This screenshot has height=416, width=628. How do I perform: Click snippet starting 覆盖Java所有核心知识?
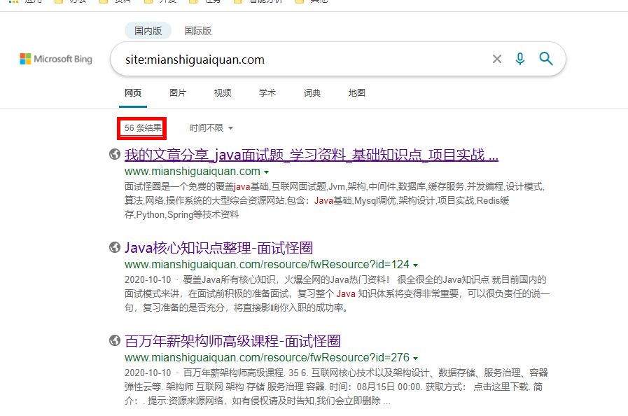[x=337, y=293]
